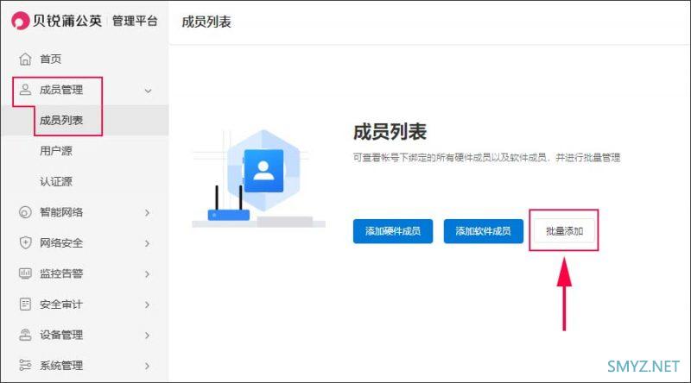Open the 用户源 menu item

[56, 151]
